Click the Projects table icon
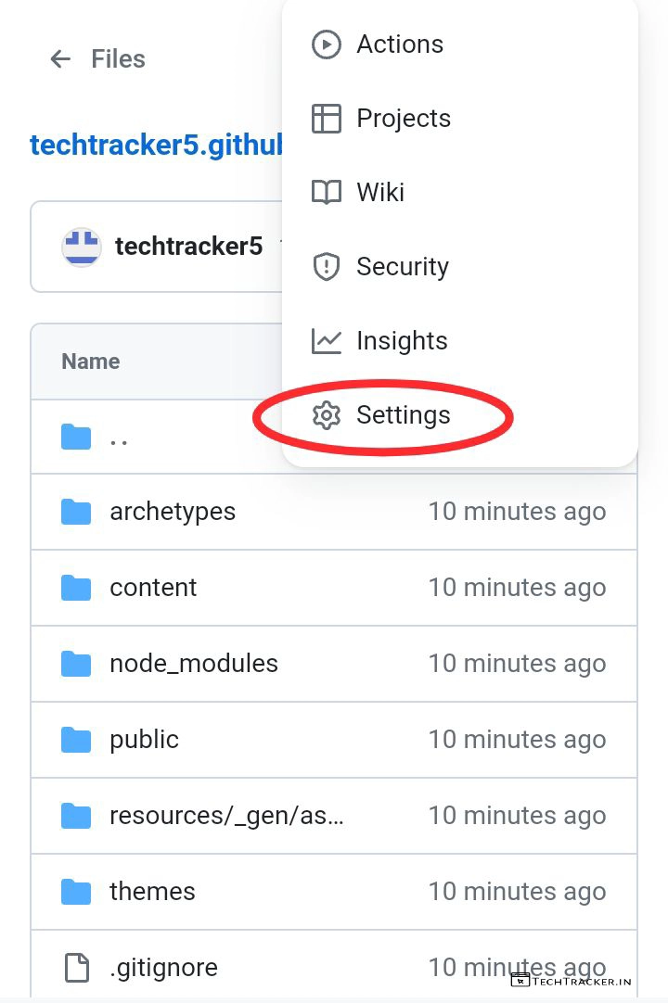Viewport: 668px width, 1003px height. click(x=326, y=119)
